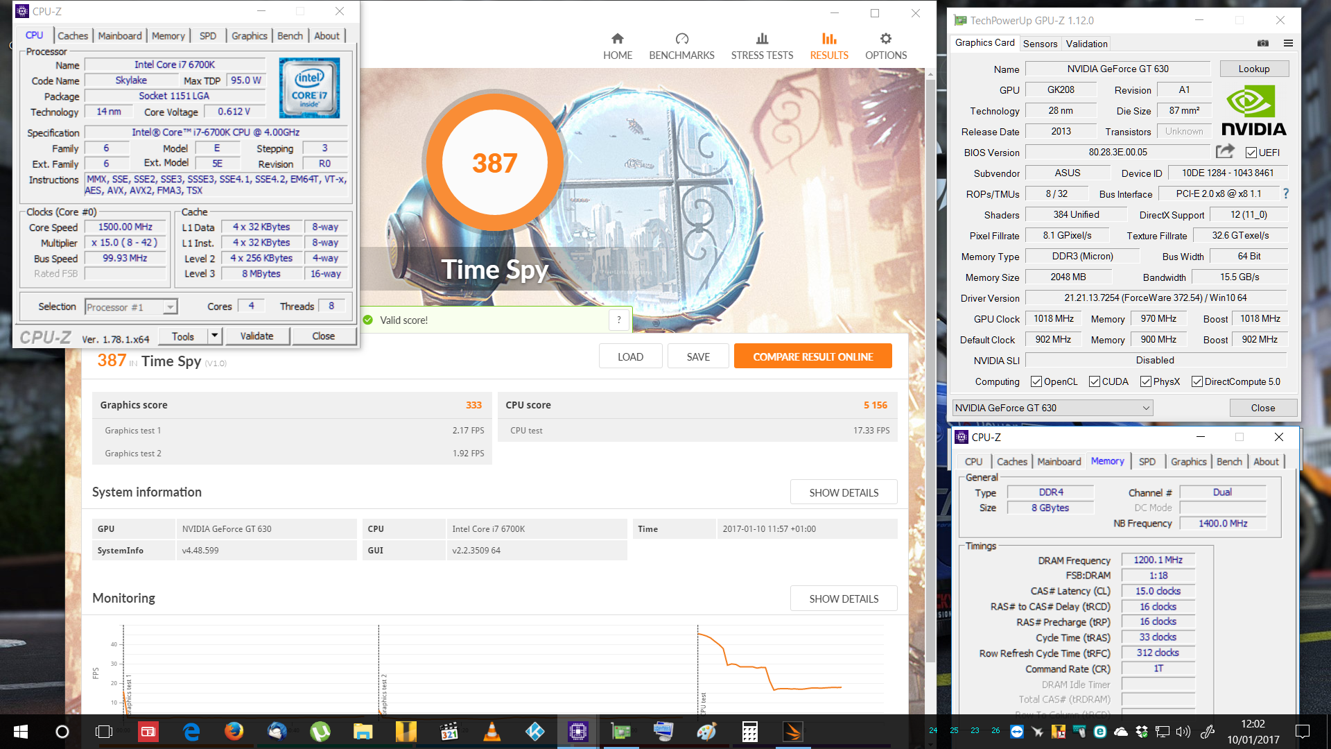Switch to 3DMark on the taskbar
Screen dimensions: 1331x749
793,732
